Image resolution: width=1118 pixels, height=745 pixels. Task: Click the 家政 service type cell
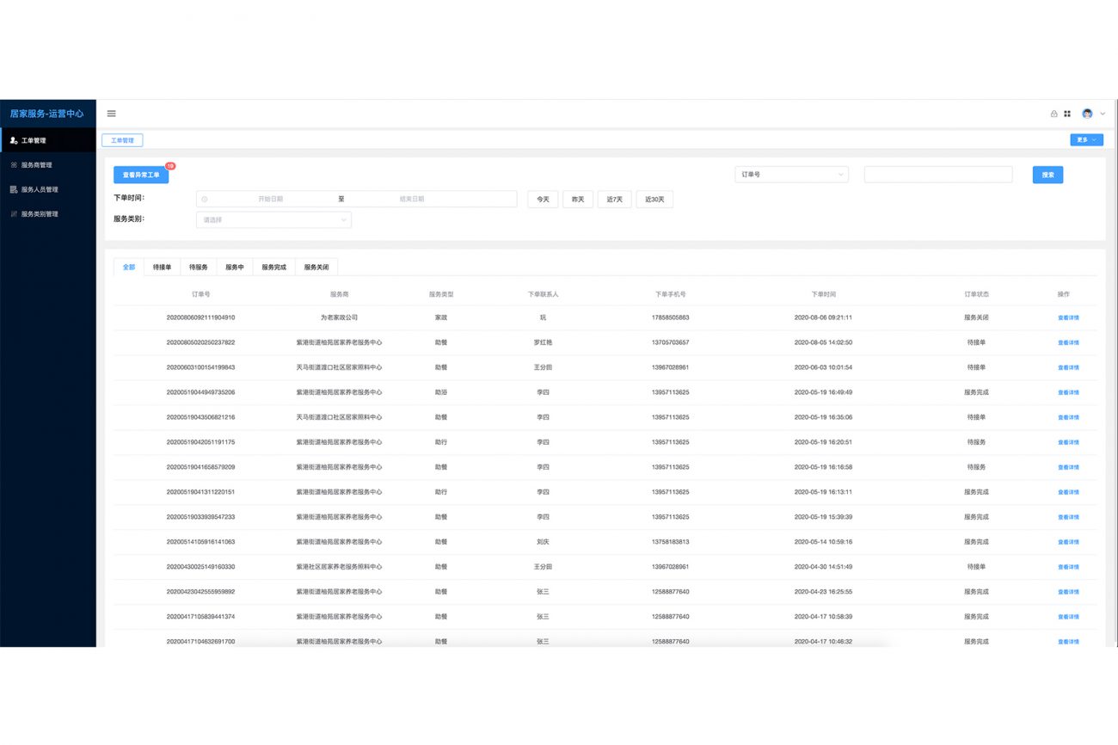(441, 317)
